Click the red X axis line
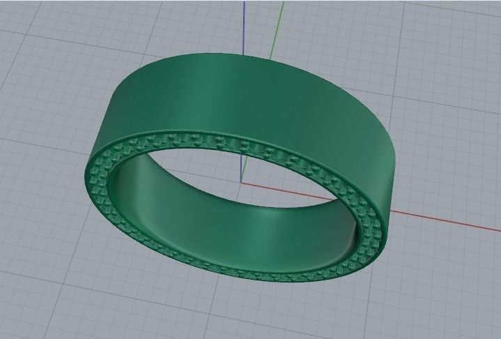The width and height of the screenshot is (501, 339). pos(447,221)
